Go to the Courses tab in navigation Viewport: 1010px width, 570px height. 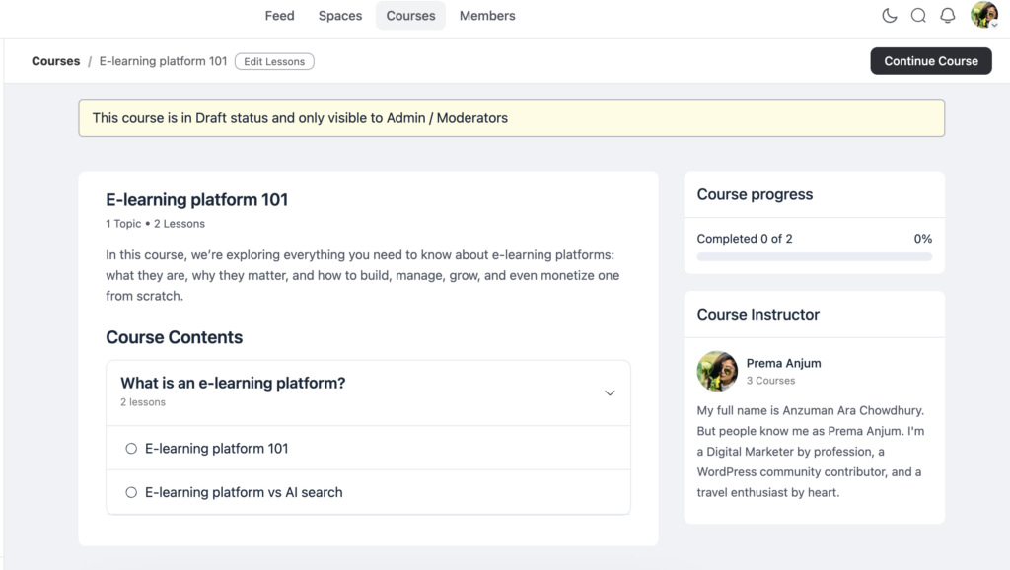tap(410, 16)
